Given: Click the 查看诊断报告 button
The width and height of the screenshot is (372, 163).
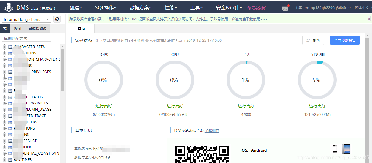Looking at the screenshot, I should click(345, 41).
